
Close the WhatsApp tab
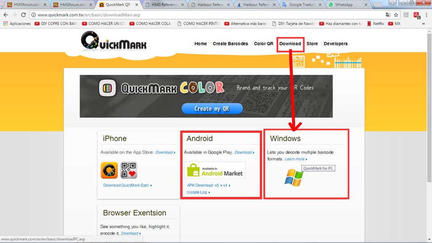point(366,5)
